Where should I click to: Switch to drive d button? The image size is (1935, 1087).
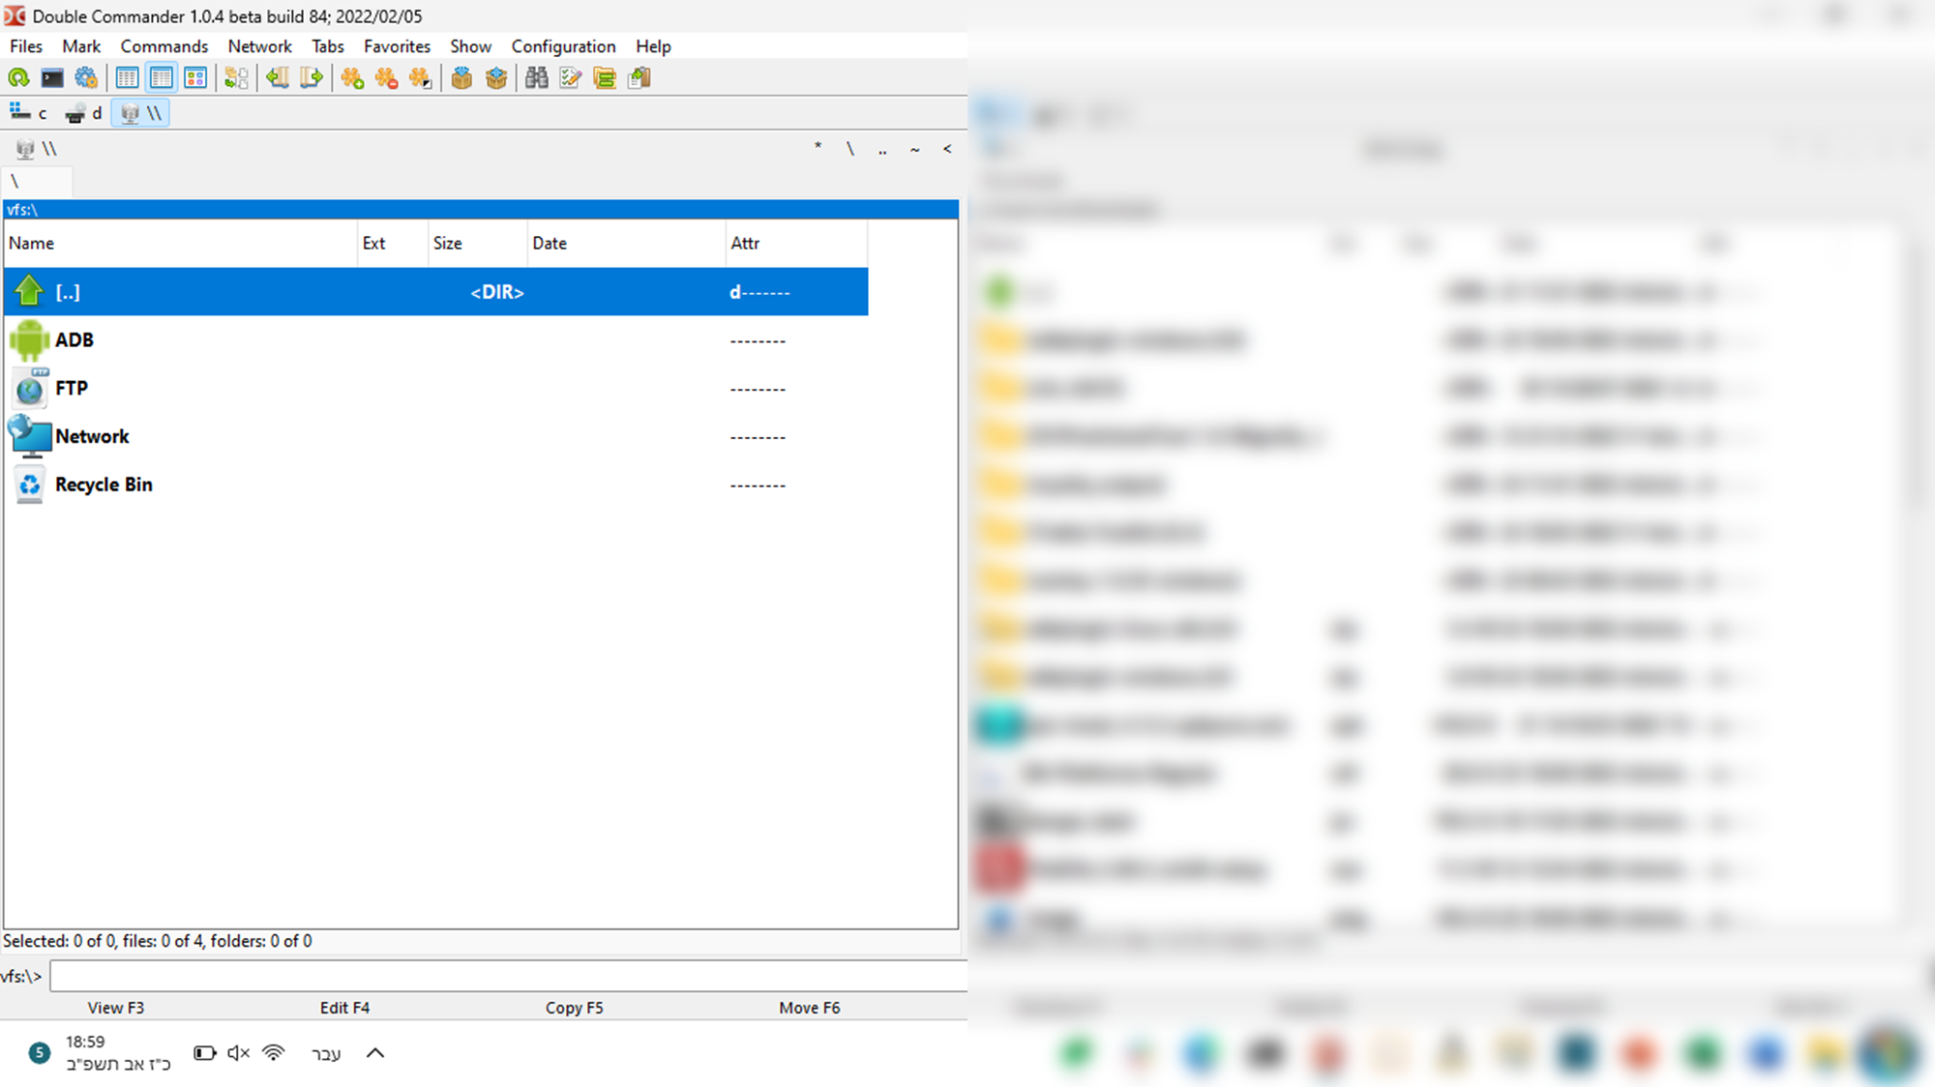tap(84, 113)
